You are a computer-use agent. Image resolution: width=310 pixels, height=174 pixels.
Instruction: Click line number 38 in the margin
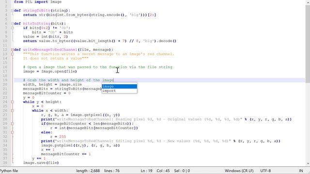[x=5, y=163]
